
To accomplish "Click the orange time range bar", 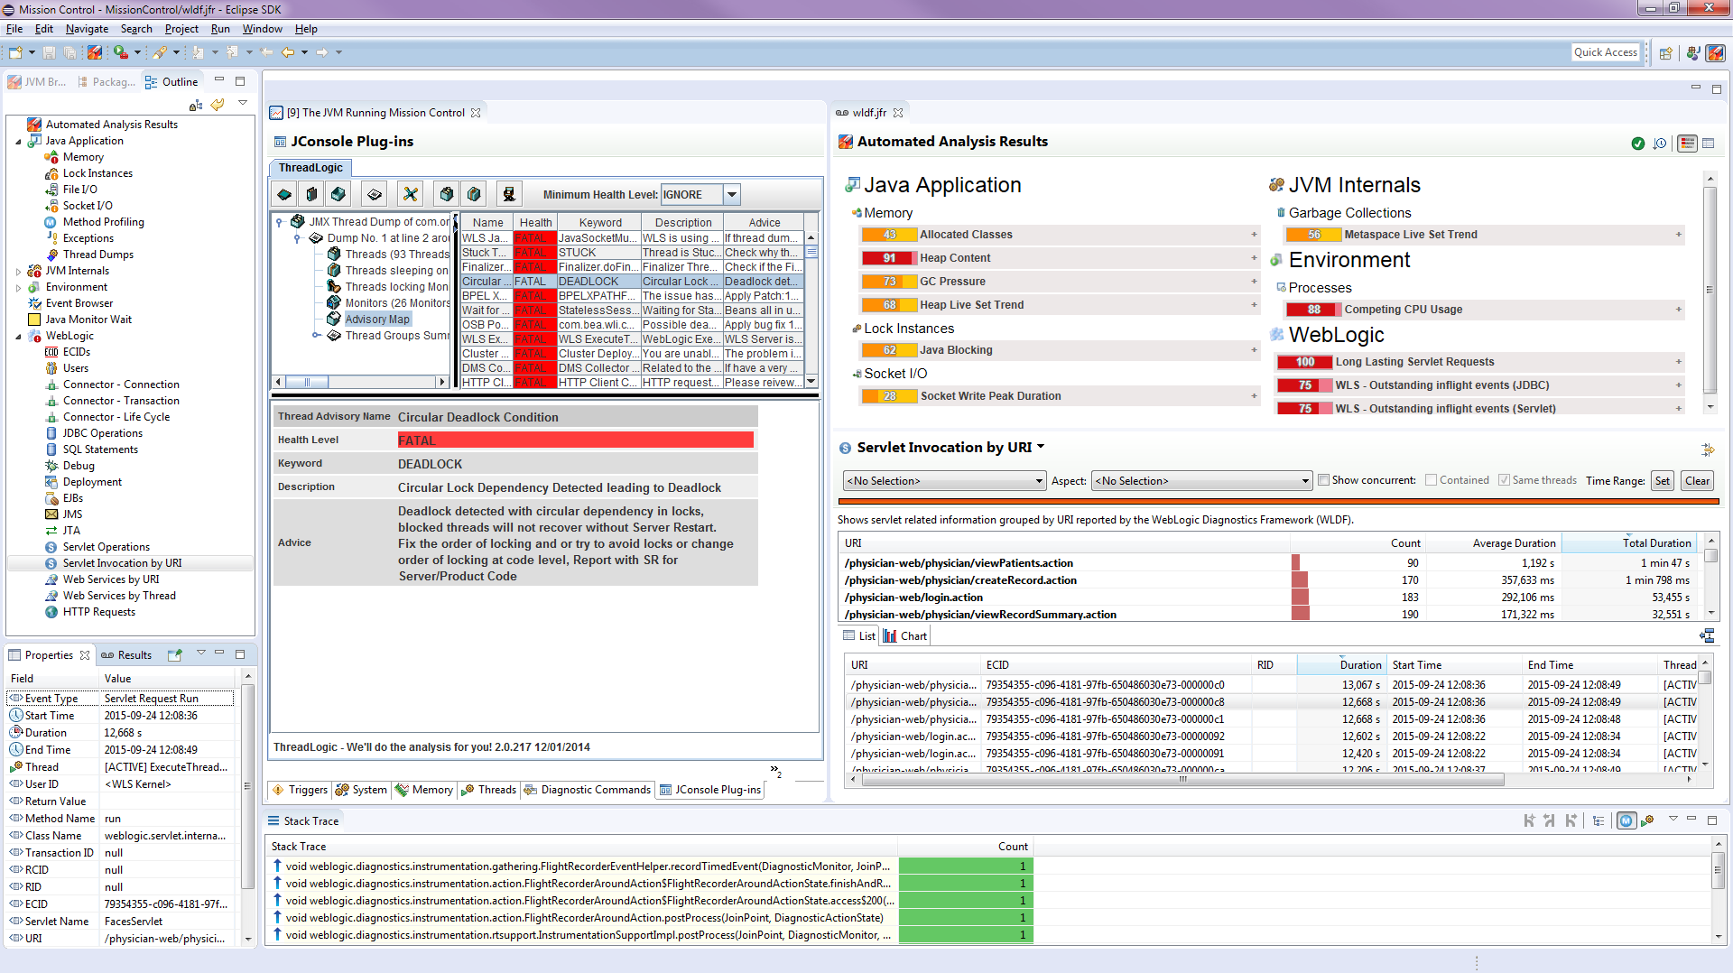I will [x=1277, y=501].
